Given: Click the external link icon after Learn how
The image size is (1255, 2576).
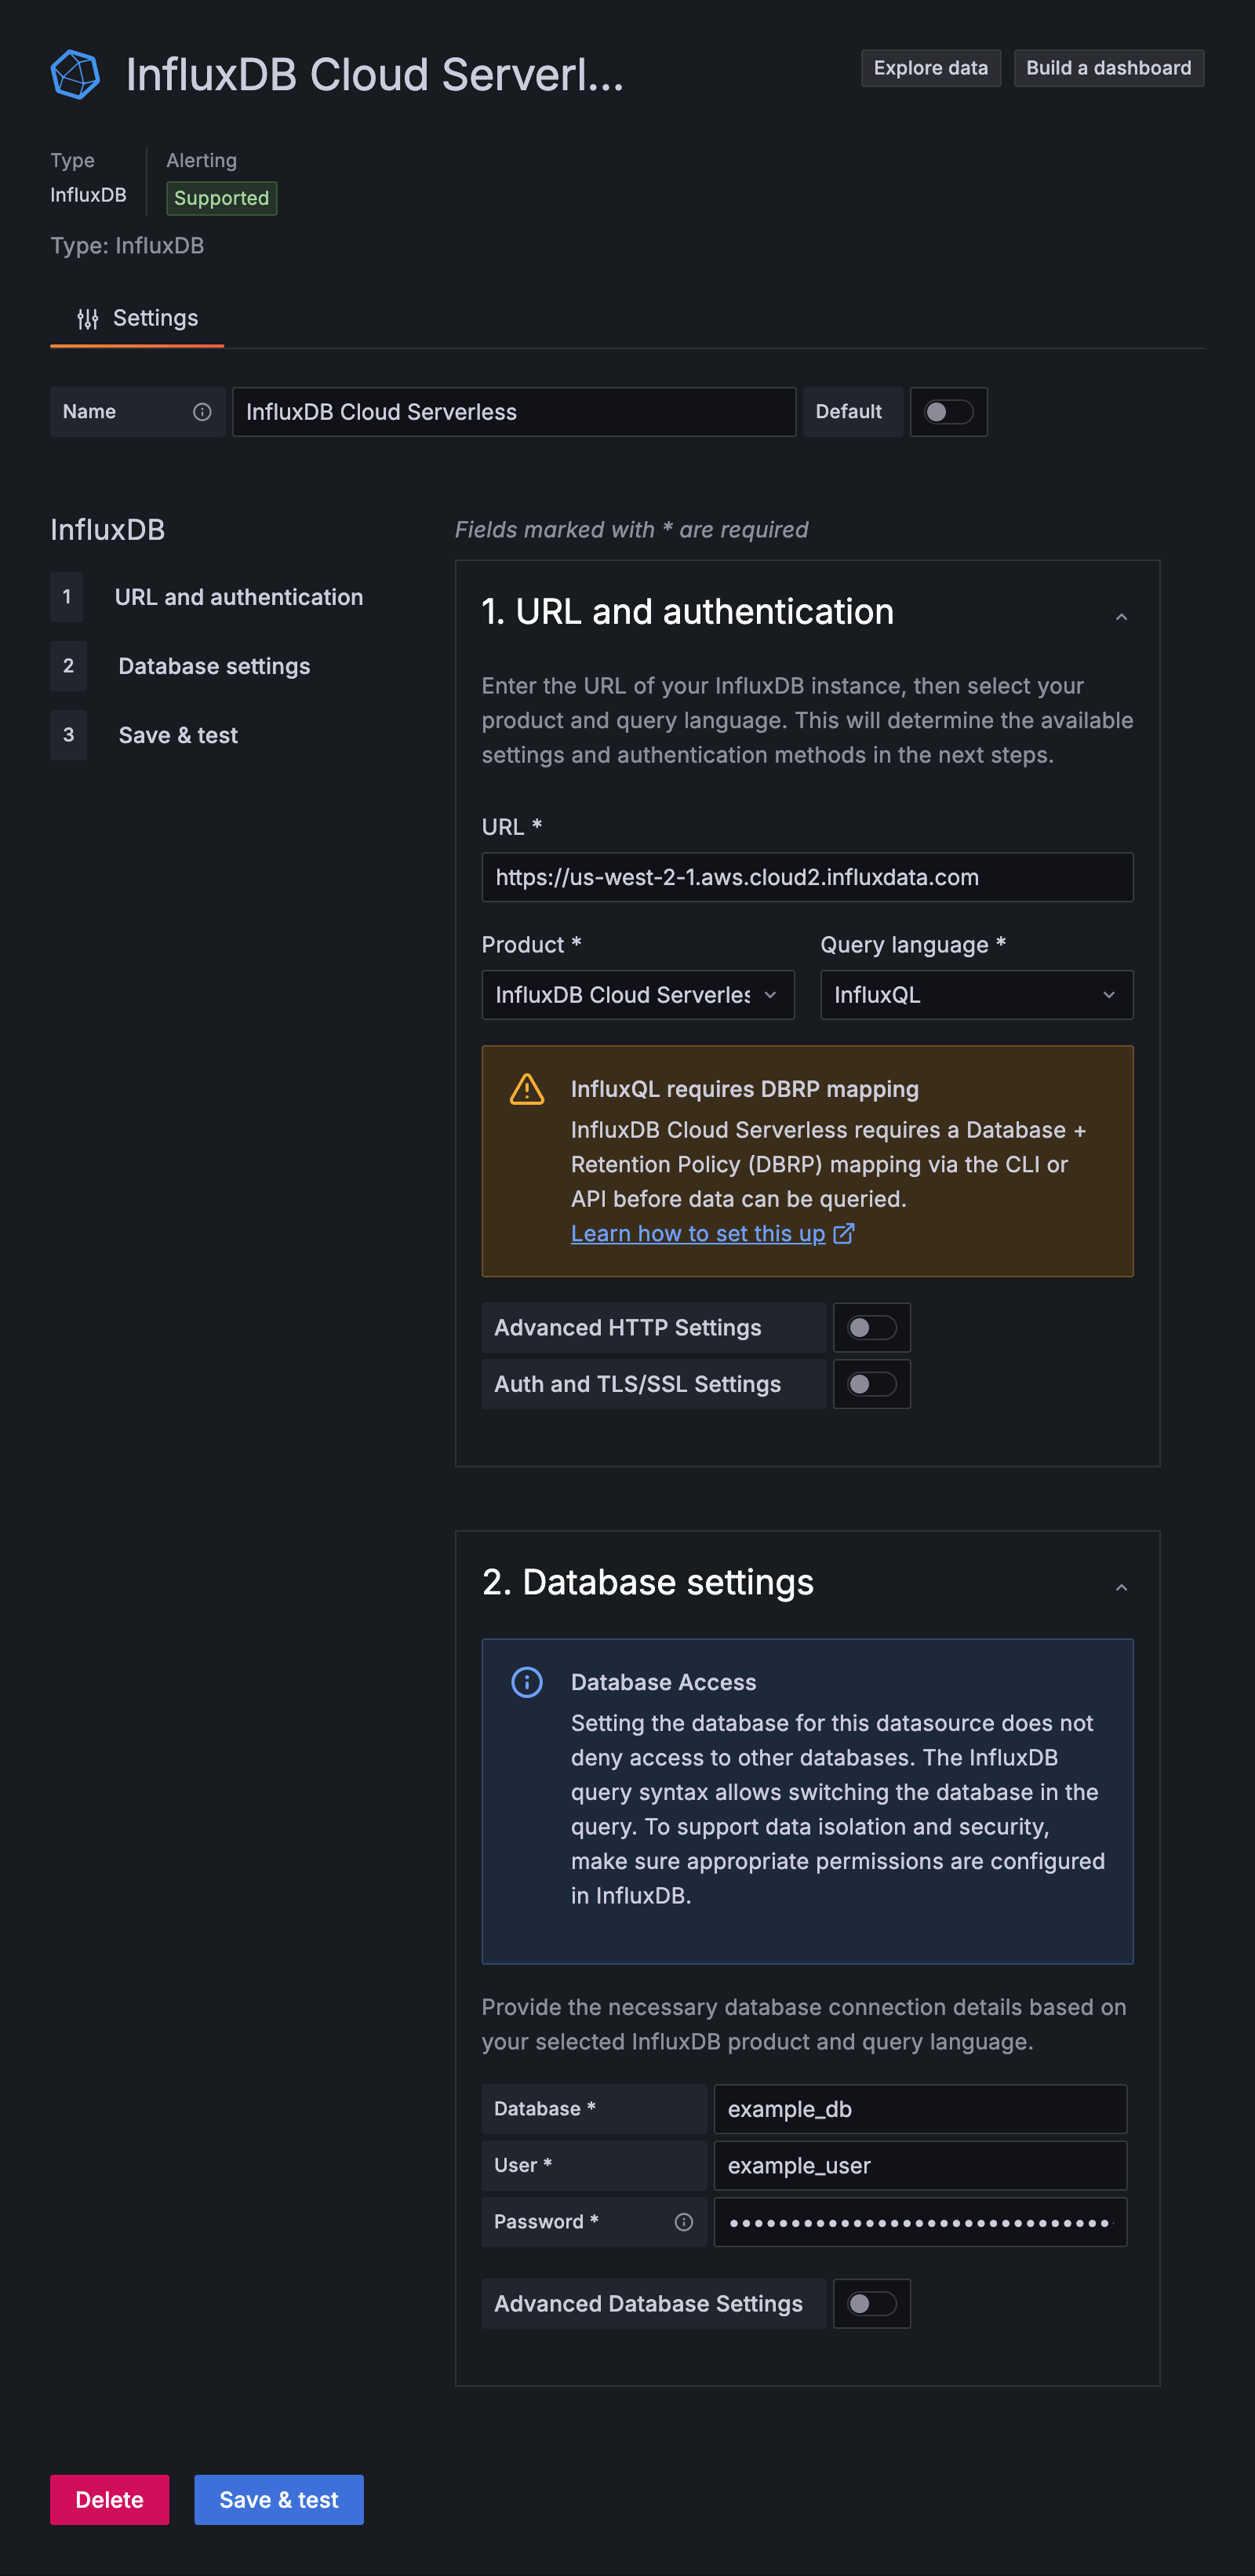Looking at the screenshot, I should 844,1233.
